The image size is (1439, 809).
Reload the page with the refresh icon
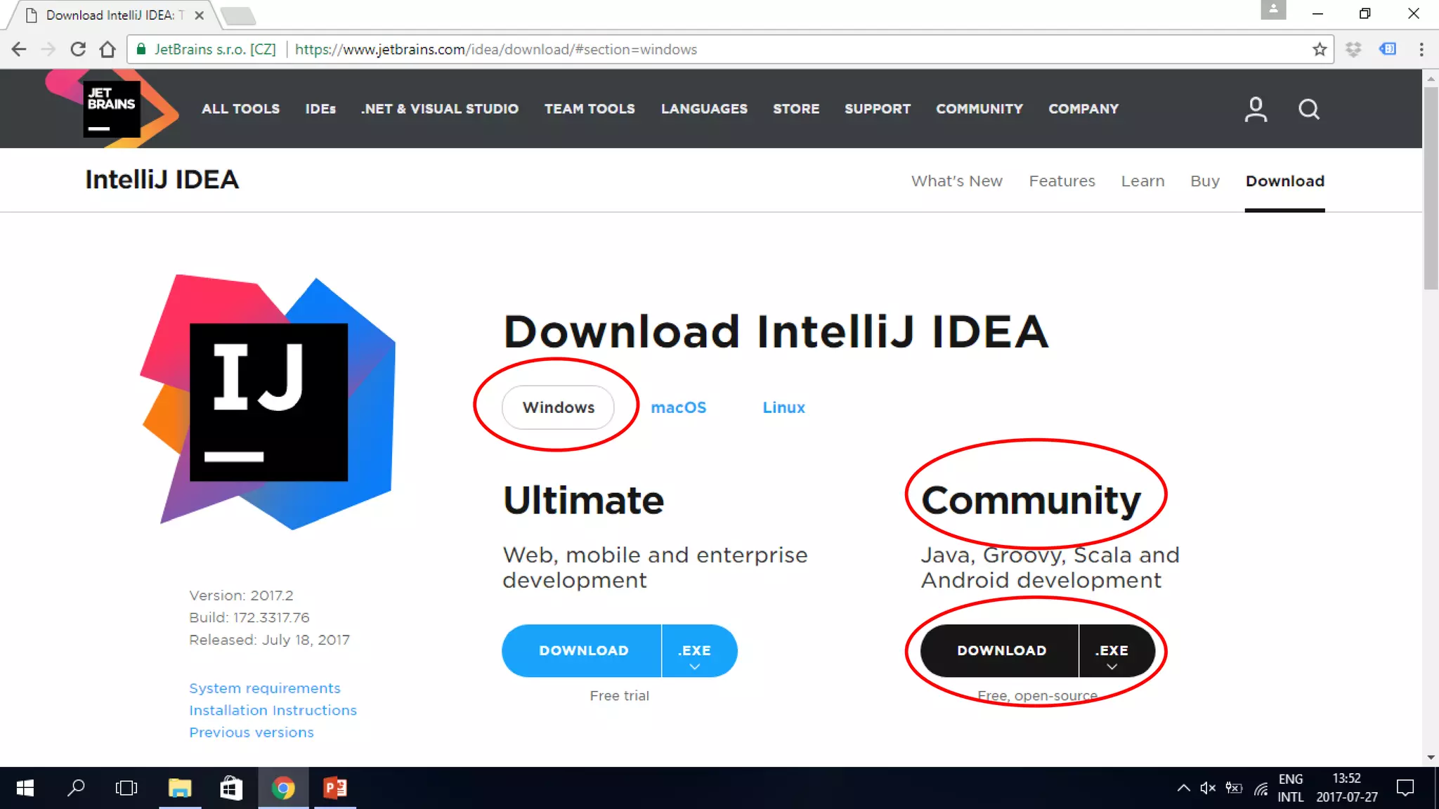[x=78, y=49]
